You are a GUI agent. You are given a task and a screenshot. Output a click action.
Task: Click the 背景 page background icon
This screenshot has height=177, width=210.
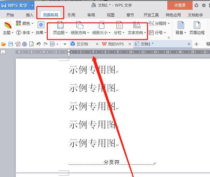pyautogui.click(x=181, y=25)
